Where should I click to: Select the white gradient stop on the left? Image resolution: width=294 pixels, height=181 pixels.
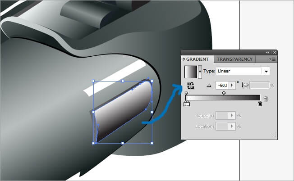tap(187, 104)
